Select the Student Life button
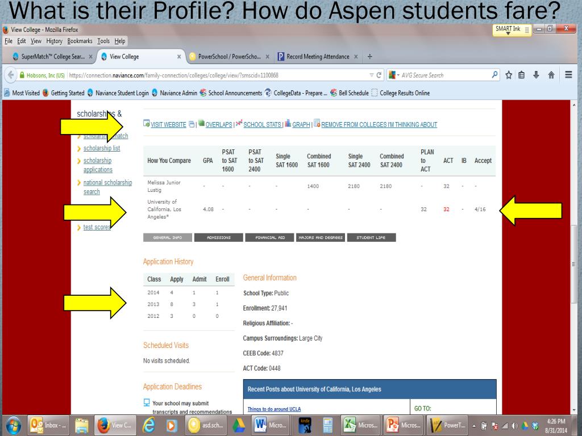 coord(371,237)
